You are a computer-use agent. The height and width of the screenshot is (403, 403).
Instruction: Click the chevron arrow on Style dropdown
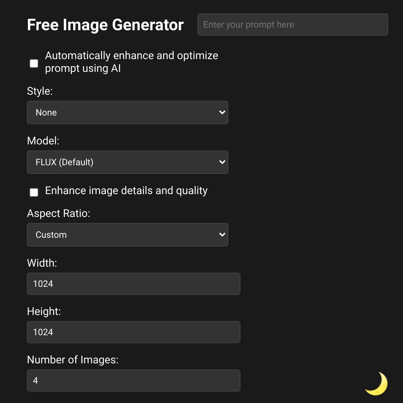tap(222, 113)
